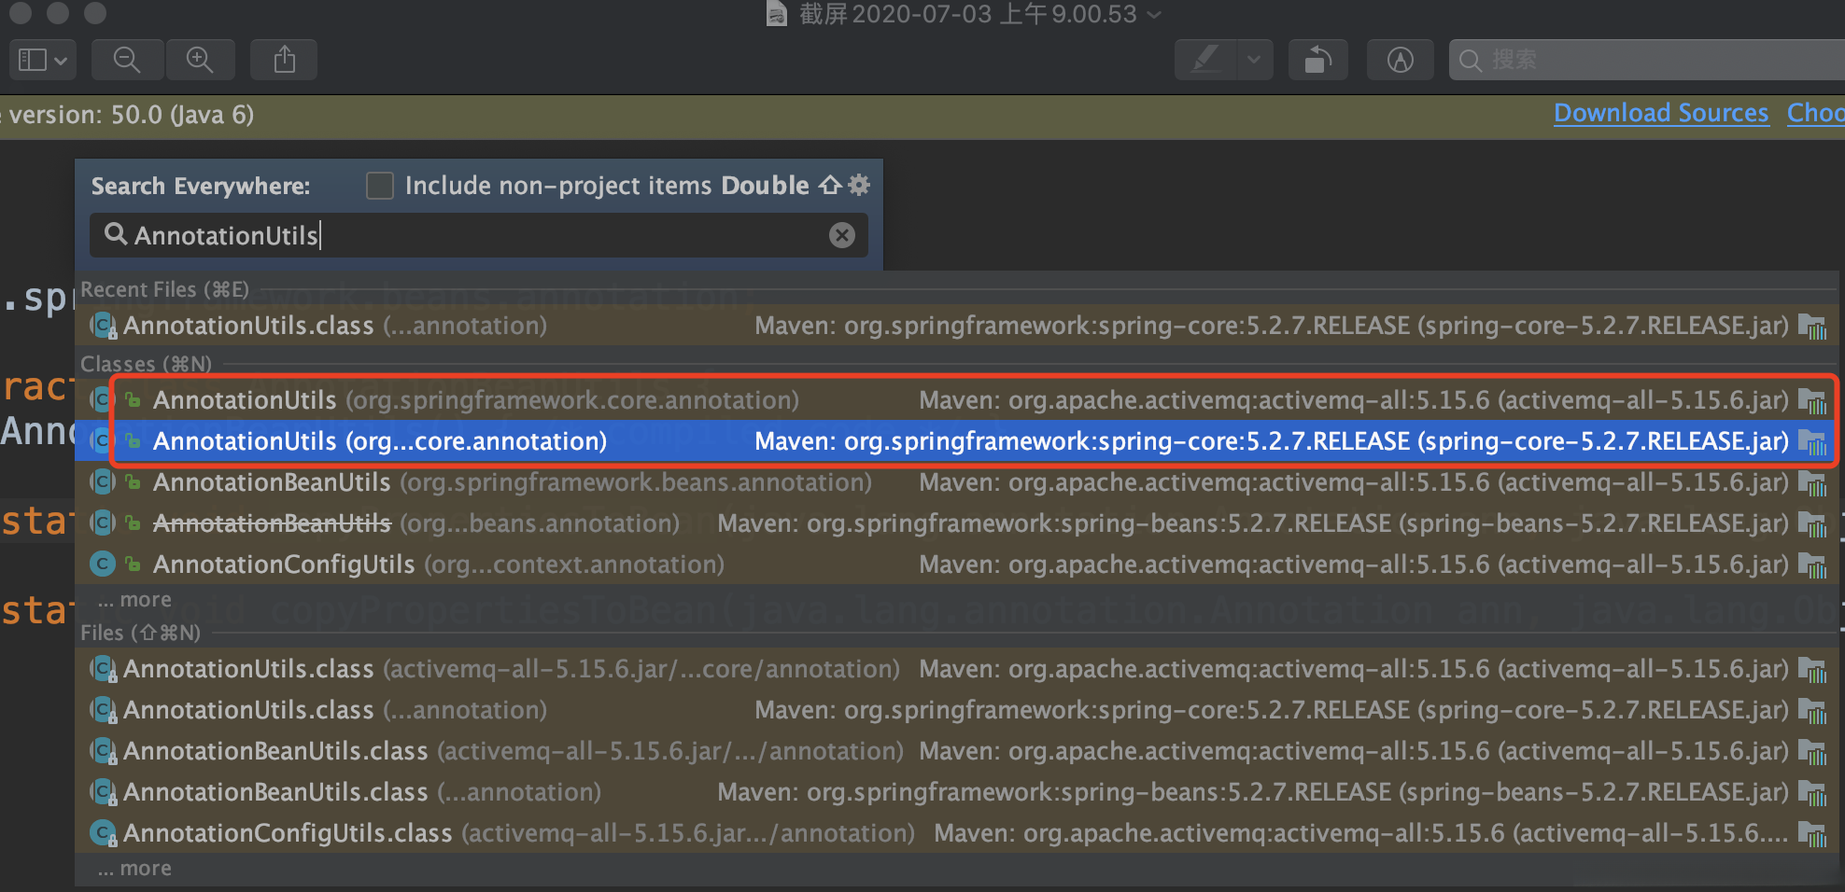
Task: Click the Search Everywhere magnifier icon
Action: (x=116, y=233)
